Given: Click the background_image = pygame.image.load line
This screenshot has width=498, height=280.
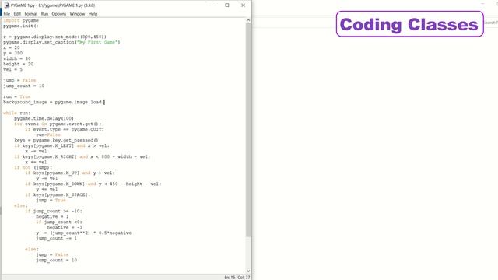Looking at the screenshot, I should pyautogui.click(x=54, y=102).
